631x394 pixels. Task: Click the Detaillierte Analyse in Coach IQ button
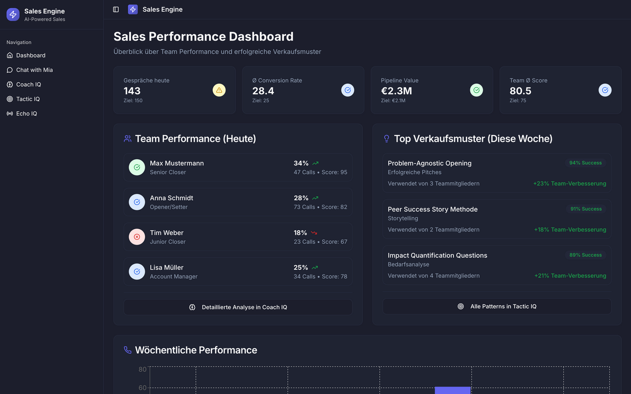tap(238, 307)
